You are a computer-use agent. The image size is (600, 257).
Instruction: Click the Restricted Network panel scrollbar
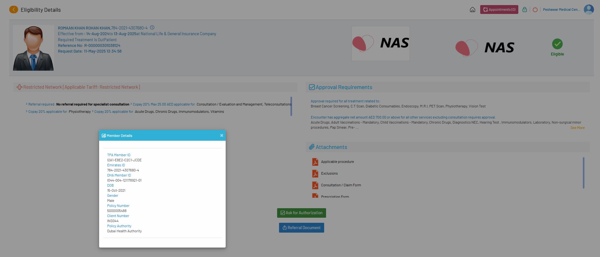pyautogui.click(x=291, y=106)
